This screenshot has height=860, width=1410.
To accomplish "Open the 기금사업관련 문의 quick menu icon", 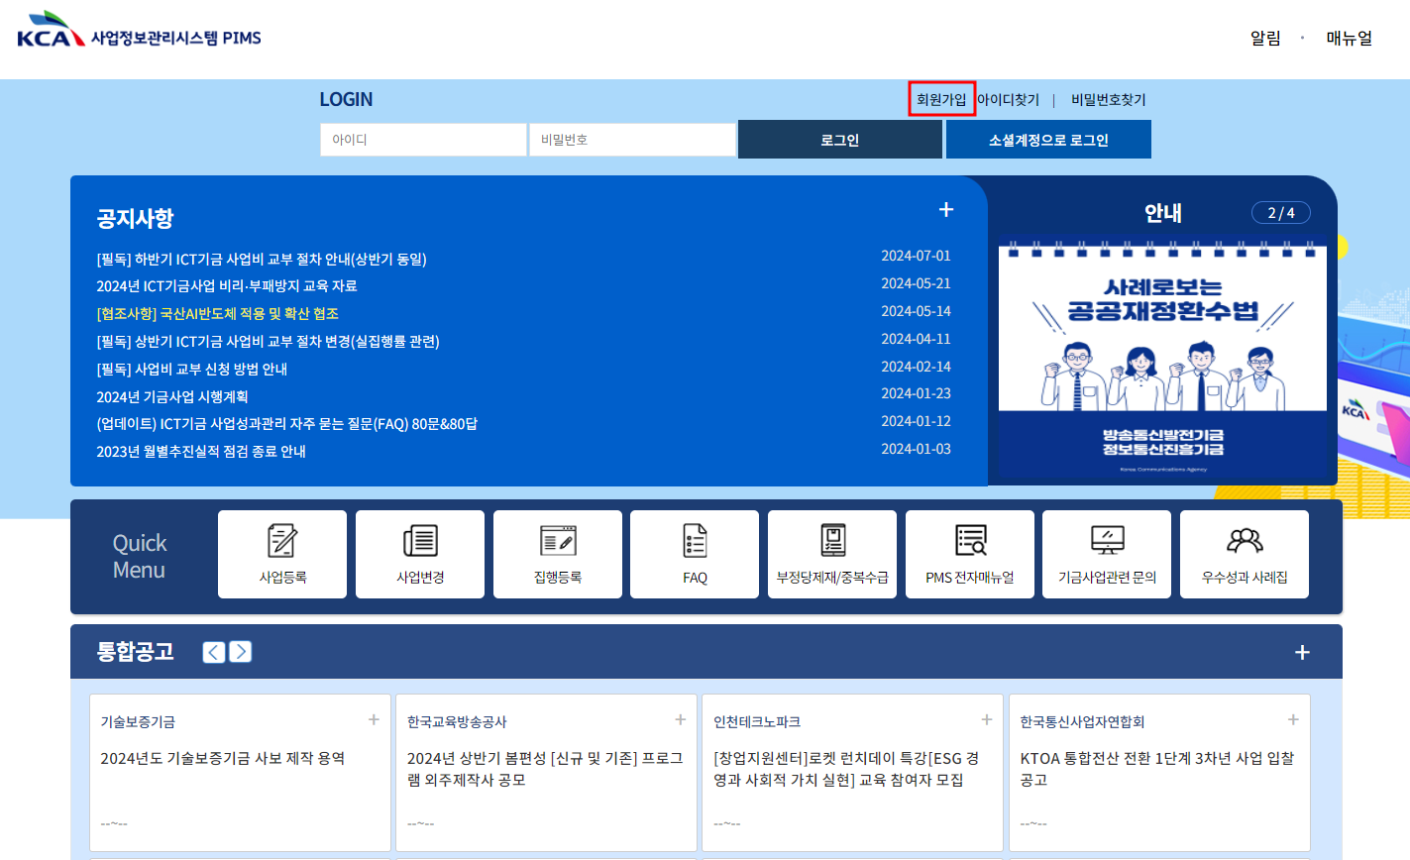I will click(x=1107, y=554).
